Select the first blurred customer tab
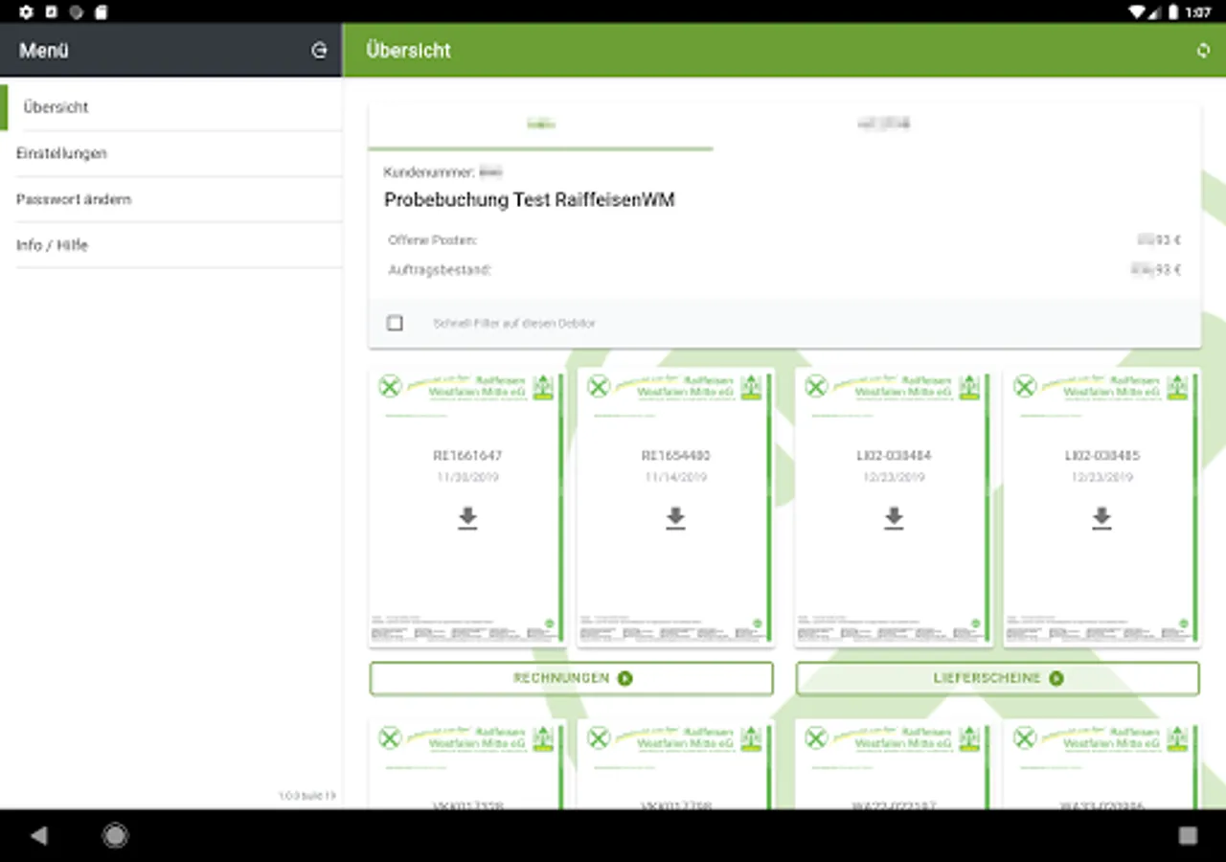This screenshot has width=1226, height=862. pyautogui.click(x=541, y=125)
